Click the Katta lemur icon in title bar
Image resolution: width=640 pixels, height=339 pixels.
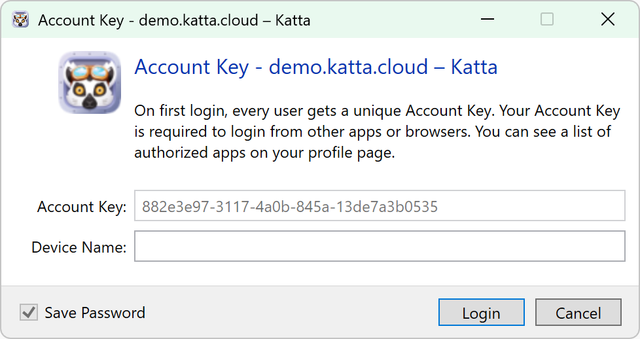20,19
